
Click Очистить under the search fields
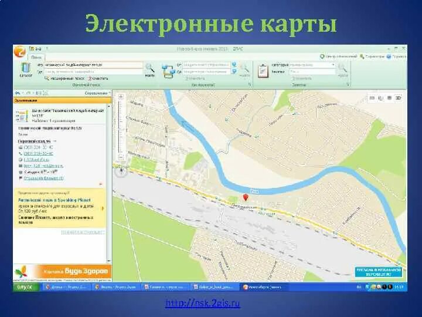coord(97,79)
